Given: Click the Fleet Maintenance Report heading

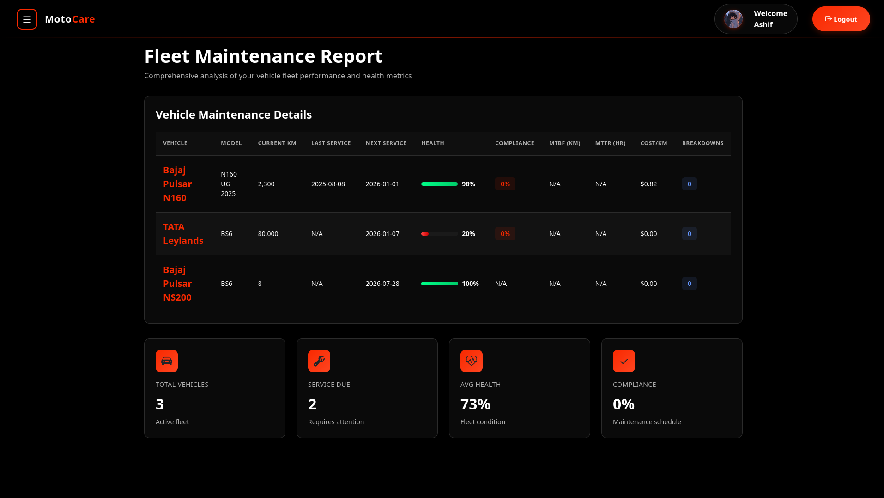Looking at the screenshot, I should coord(263,56).
